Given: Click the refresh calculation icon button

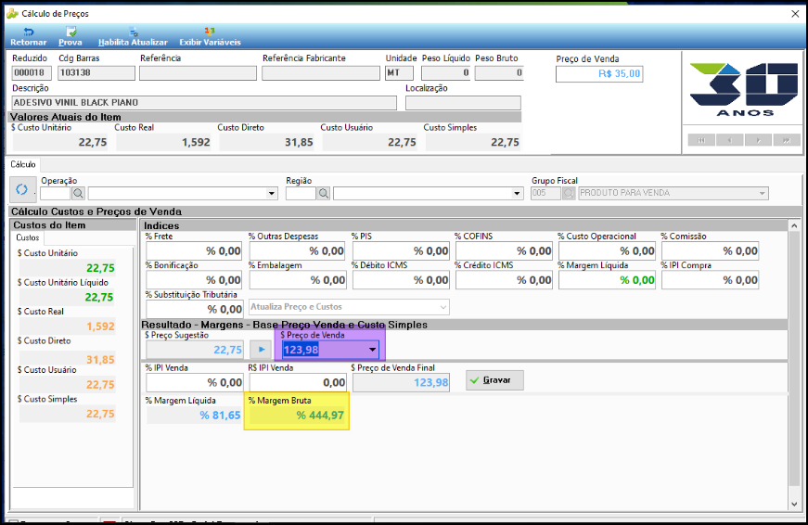Looking at the screenshot, I should 22,189.
